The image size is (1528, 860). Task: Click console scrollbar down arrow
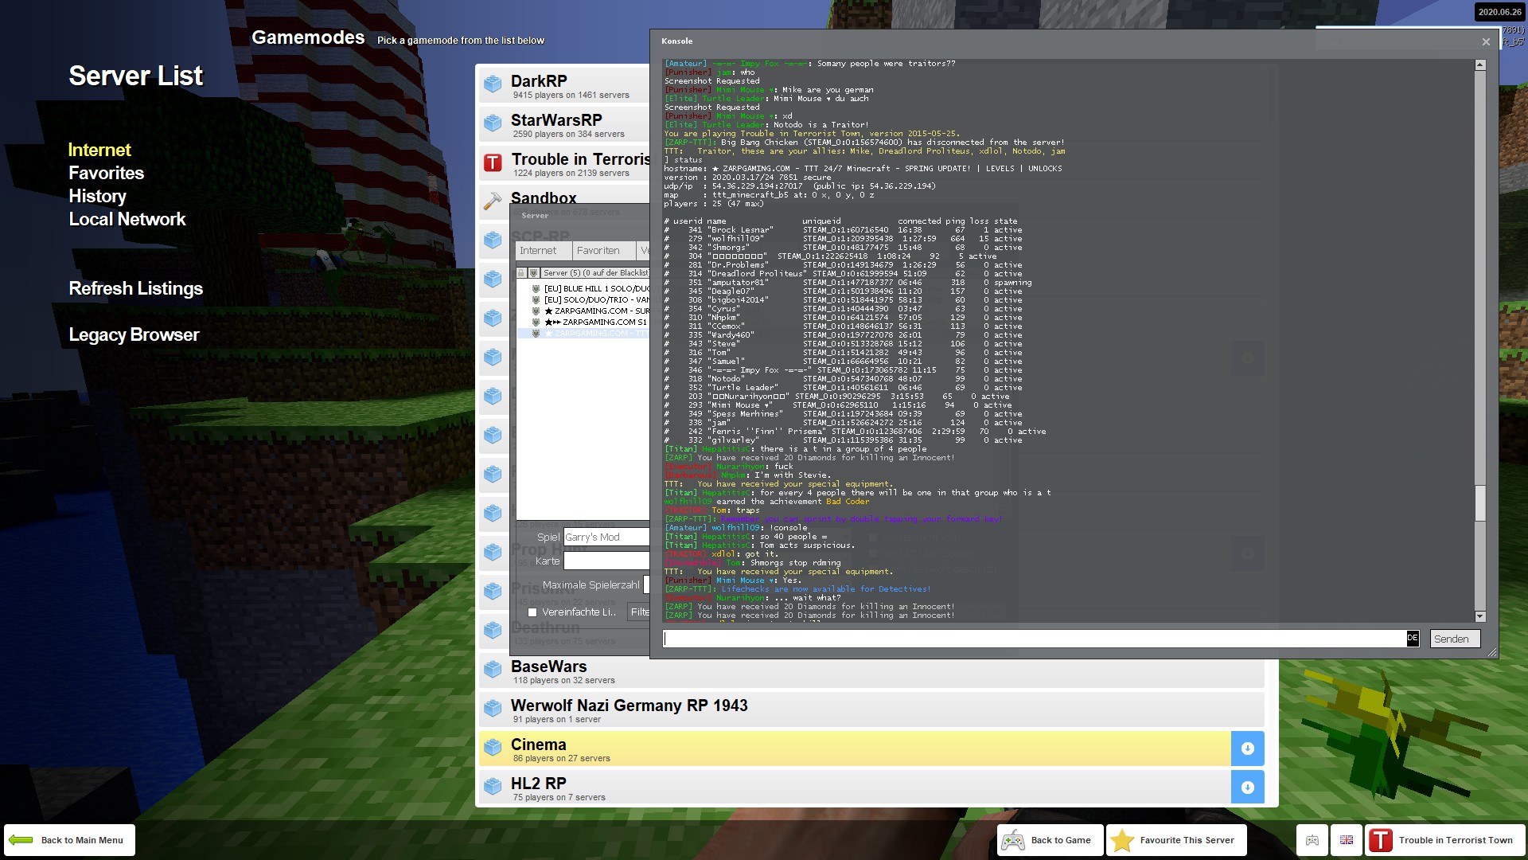[x=1480, y=616]
